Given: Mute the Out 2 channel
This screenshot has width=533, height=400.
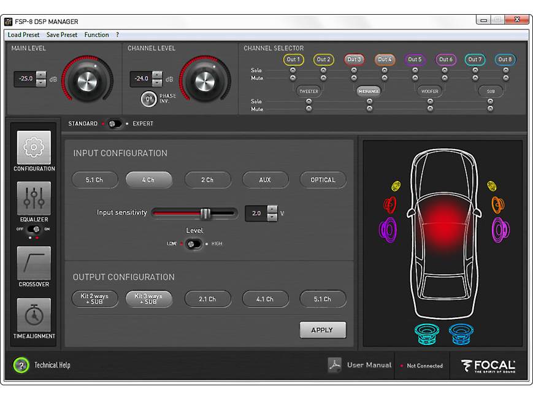Looking at the screenshot, I should [323, 78].
